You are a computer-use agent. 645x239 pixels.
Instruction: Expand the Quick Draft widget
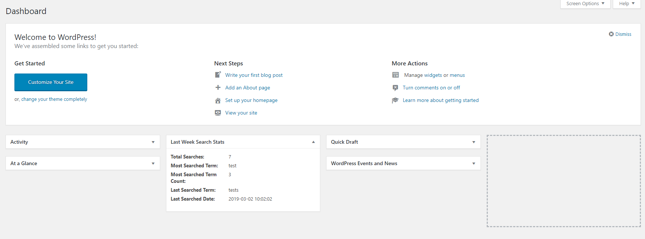tap(474, 142)
